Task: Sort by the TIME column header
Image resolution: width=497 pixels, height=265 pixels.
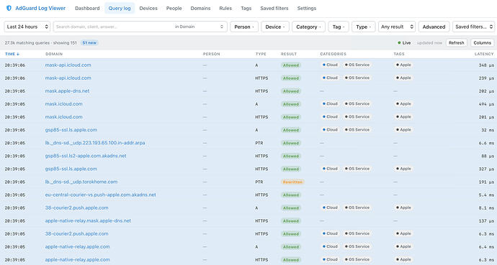Action: [12, 54]
